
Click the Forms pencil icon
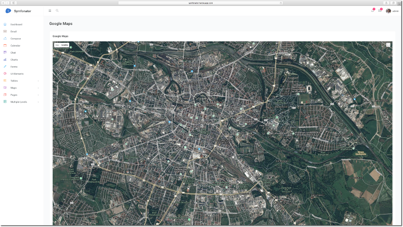(5, 66)
